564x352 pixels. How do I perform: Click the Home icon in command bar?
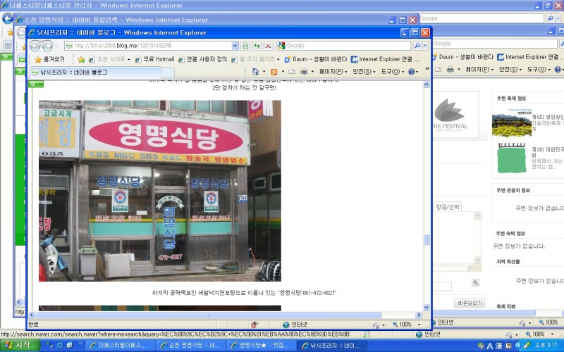click(255, 72)
